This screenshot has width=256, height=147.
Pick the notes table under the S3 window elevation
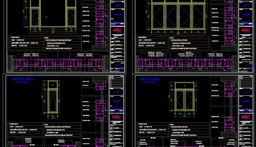coord(173,130)
